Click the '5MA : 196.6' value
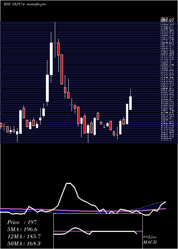Image resolution: width=178 pixels, height=249 pixels. click(22, 229)
